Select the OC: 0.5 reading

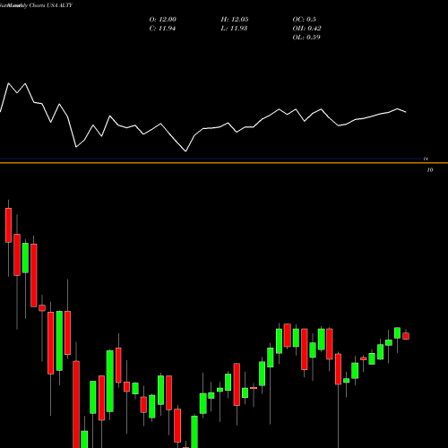304,20
